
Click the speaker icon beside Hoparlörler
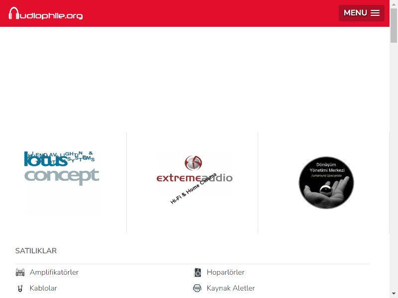point(197,272)
